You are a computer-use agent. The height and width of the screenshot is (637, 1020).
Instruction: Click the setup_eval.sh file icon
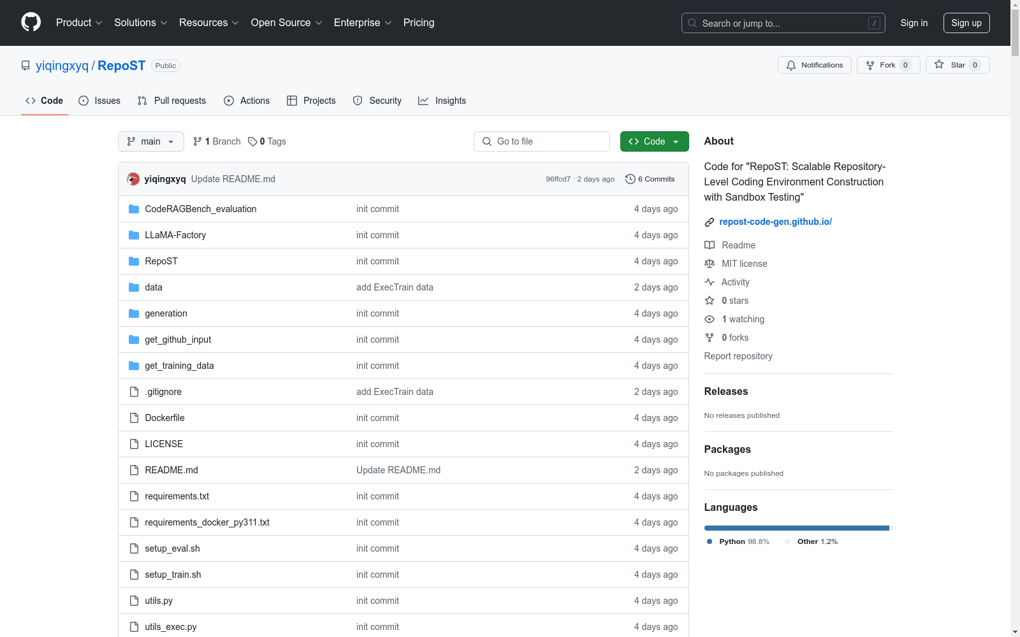[x=134, y=548]
